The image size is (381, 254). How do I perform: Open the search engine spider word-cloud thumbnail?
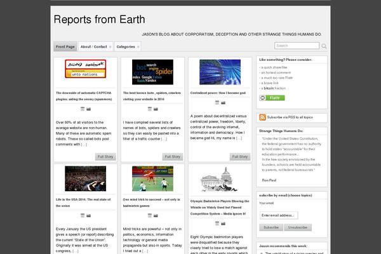[x=152, y=72]
